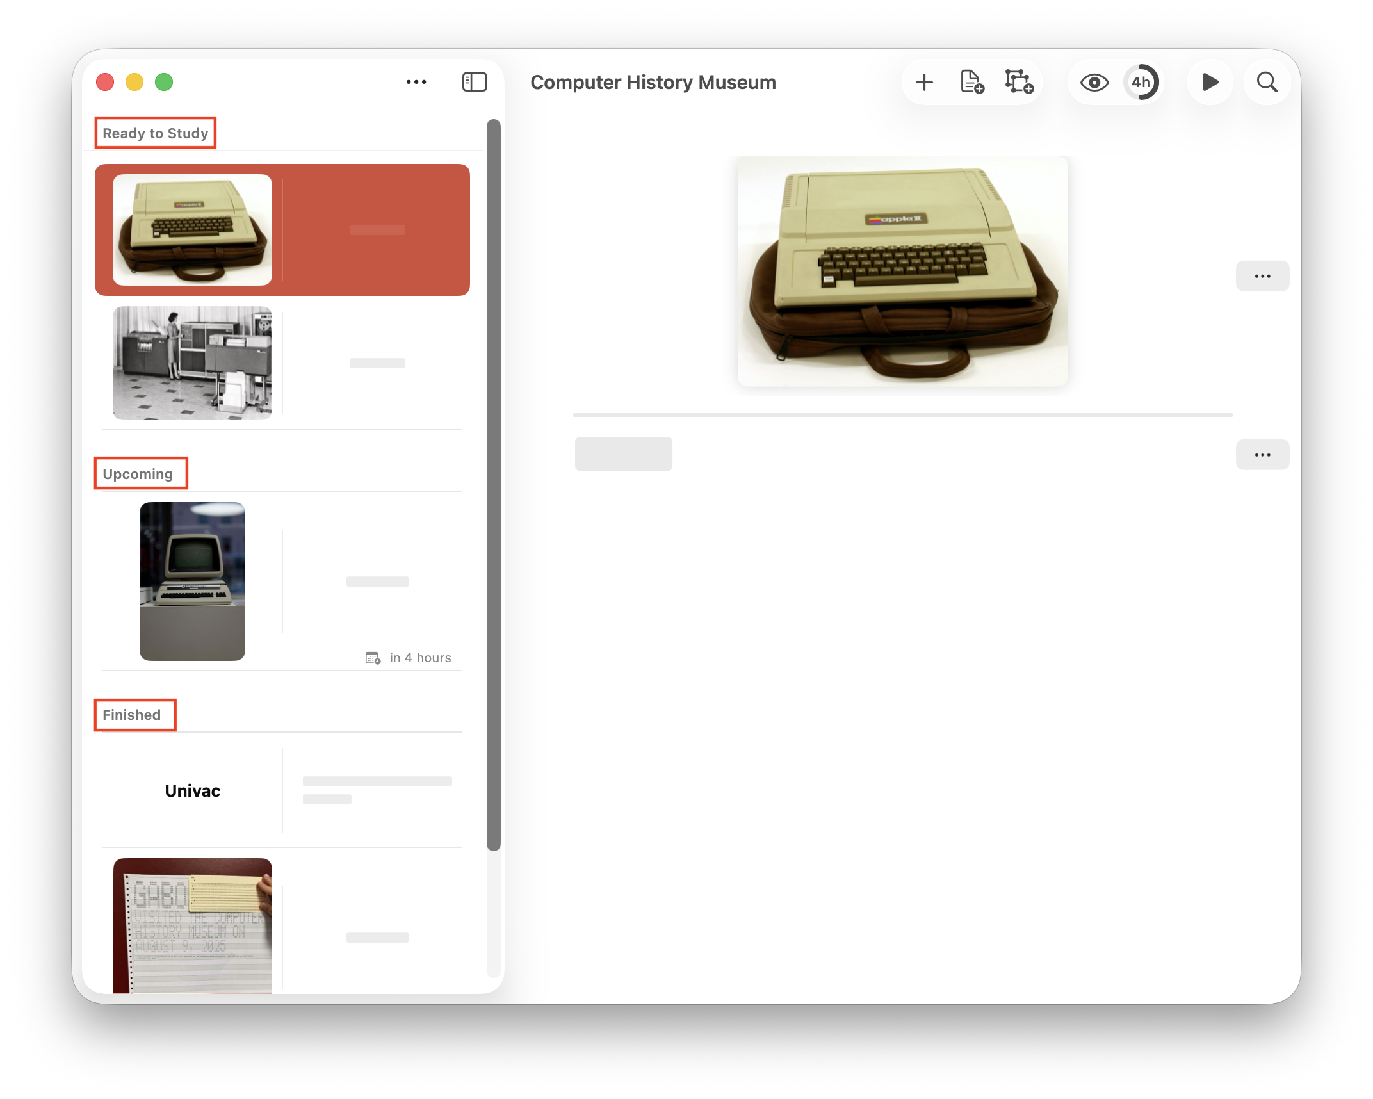
Task: Select the Upcoming section header
Action: tap(138, 474)
